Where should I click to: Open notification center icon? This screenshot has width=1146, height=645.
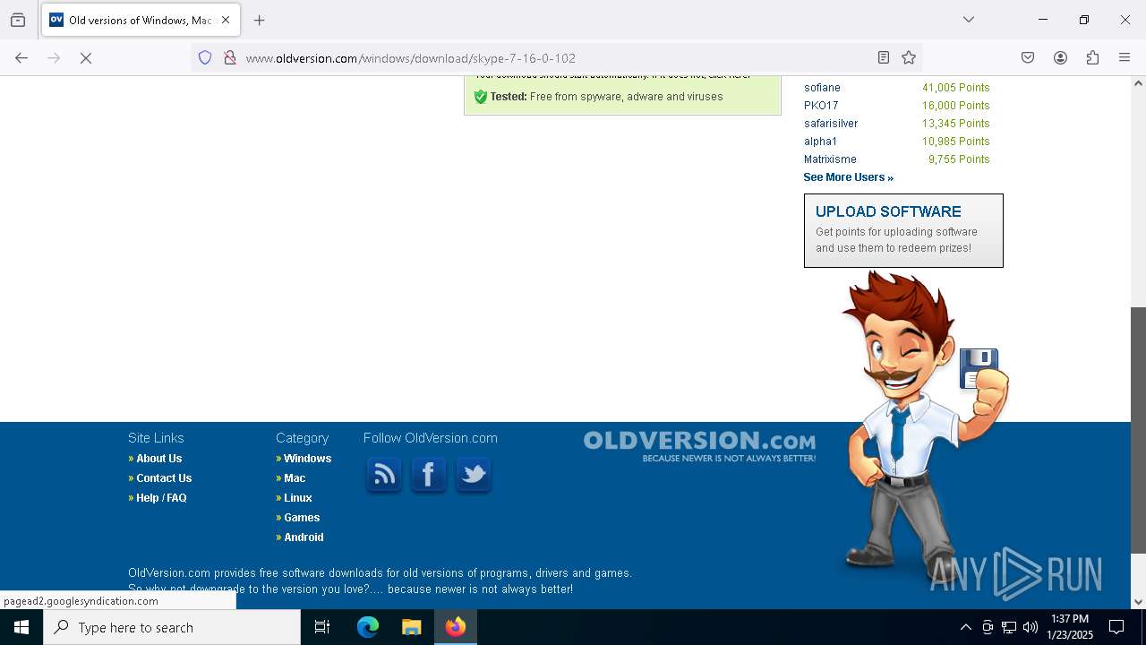click(1116, 627)
